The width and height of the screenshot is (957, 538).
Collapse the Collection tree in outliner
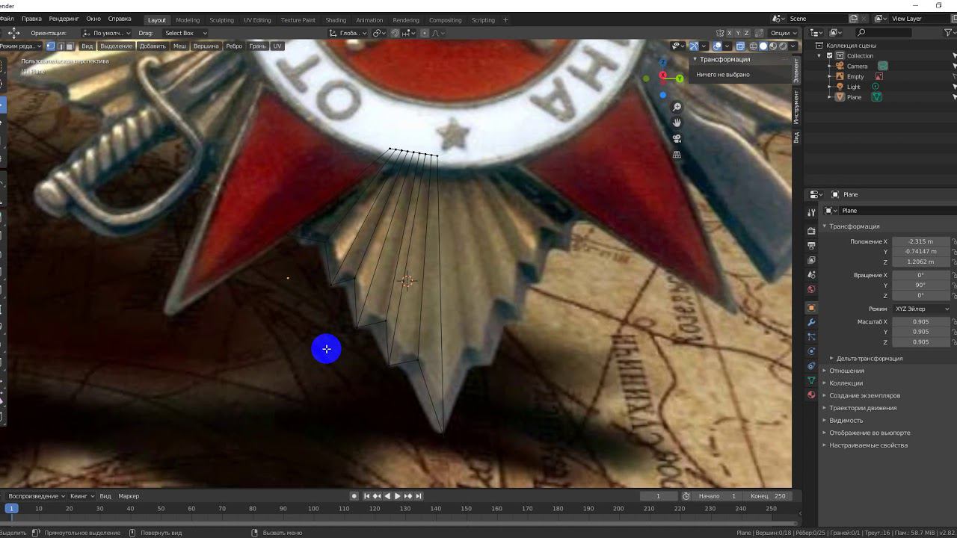point(819,56)
